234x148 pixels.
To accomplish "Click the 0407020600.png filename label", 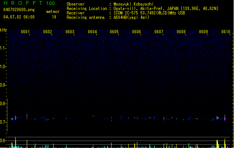I will (19, 10).
